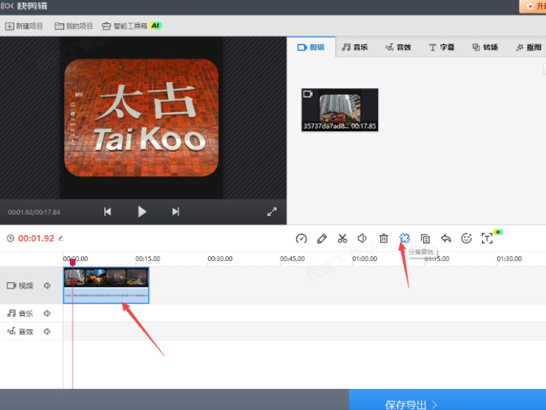
Task: Select the media thumbnail 35737da7ad8
Action: (340, 110)
